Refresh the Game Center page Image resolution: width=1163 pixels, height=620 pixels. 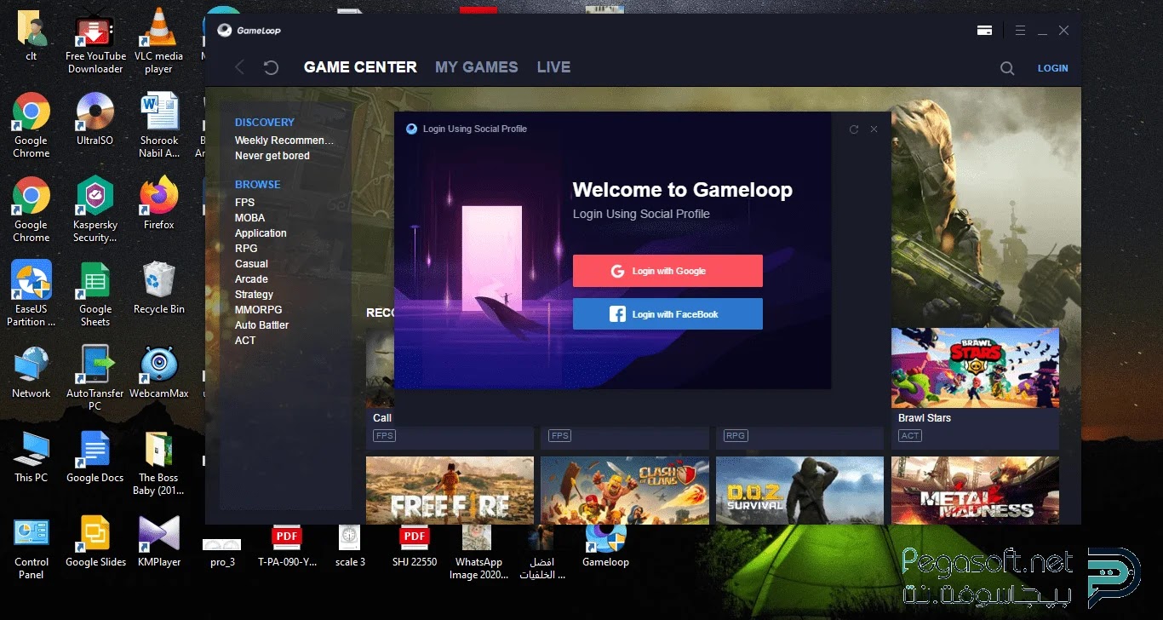(x=271, y=67)
